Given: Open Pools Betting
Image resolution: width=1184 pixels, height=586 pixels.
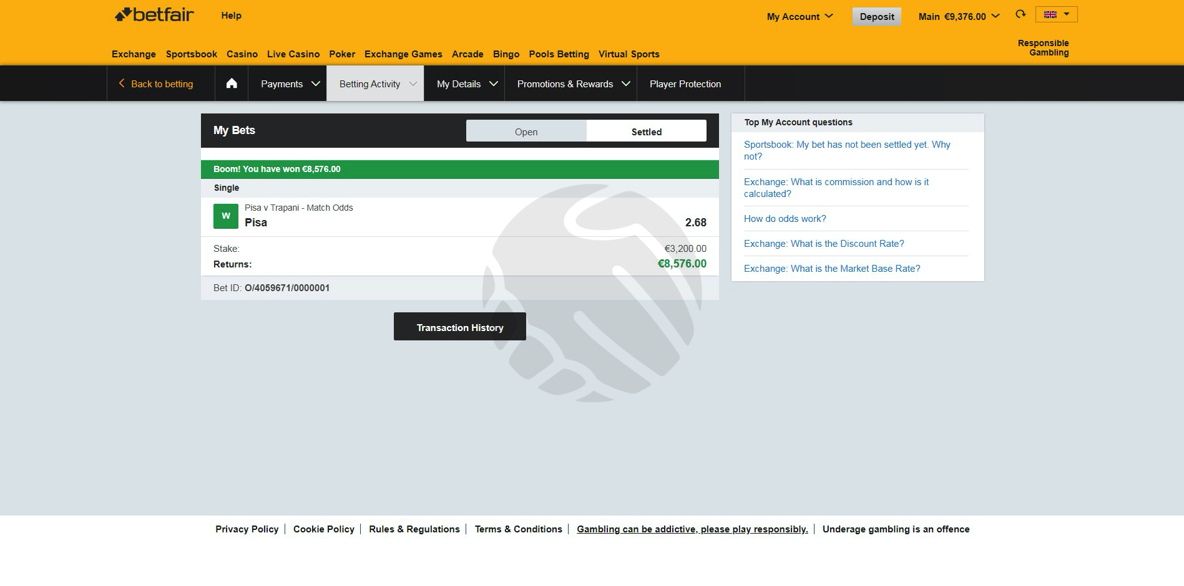Looking at the screenshot, I should [559, 54].
